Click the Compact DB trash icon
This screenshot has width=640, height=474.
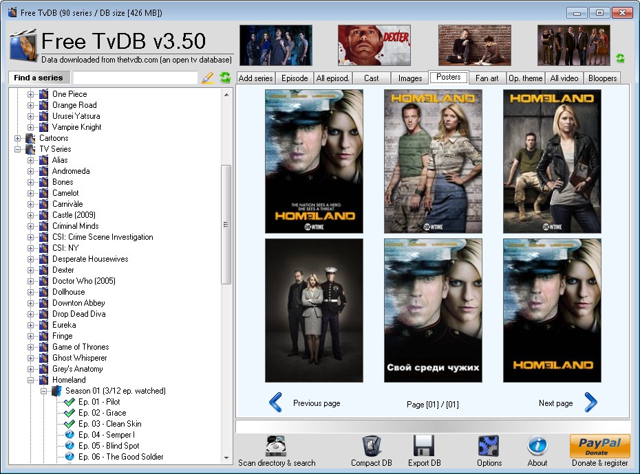click(371, 447)
